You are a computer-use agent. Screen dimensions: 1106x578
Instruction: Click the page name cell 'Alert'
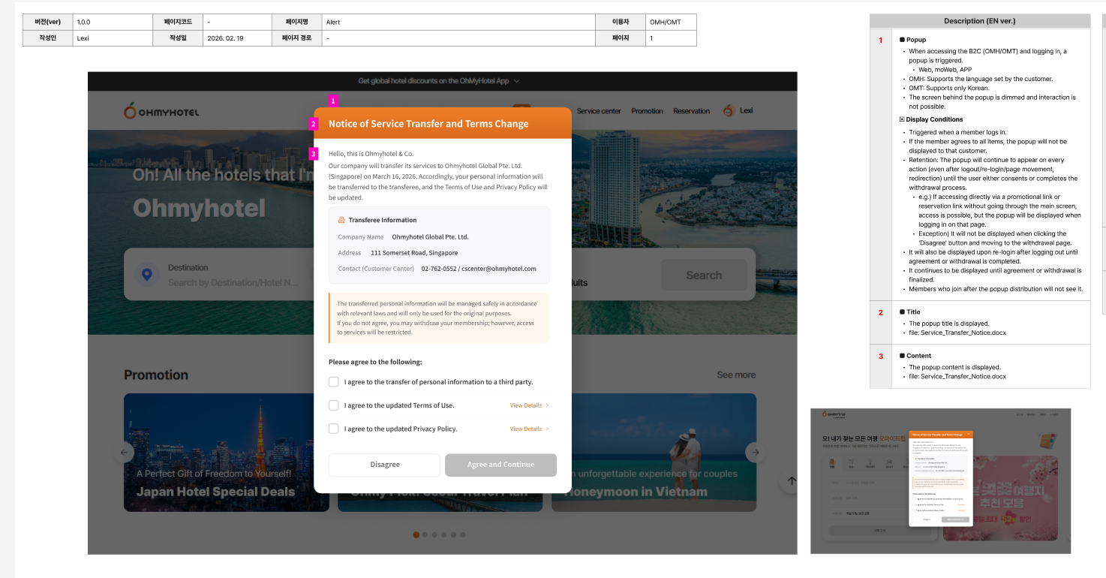[458, 23]
